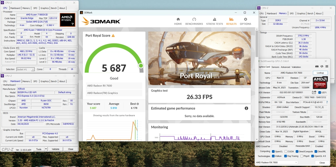
Task: Click the warning triangle beside Port Royal Score
Action: pos(113,35)
